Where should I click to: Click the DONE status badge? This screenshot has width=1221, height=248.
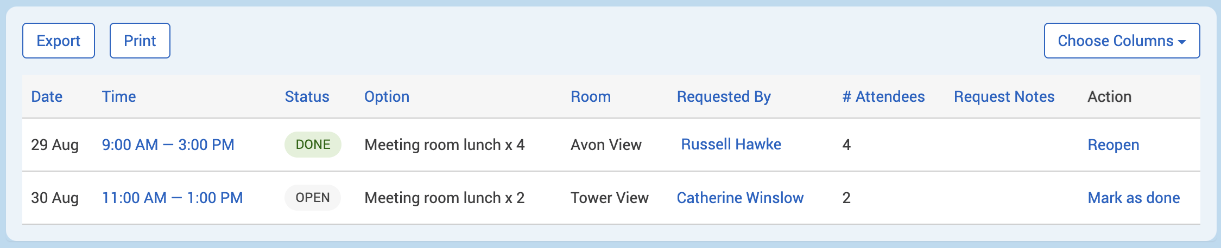coord(313,145)
